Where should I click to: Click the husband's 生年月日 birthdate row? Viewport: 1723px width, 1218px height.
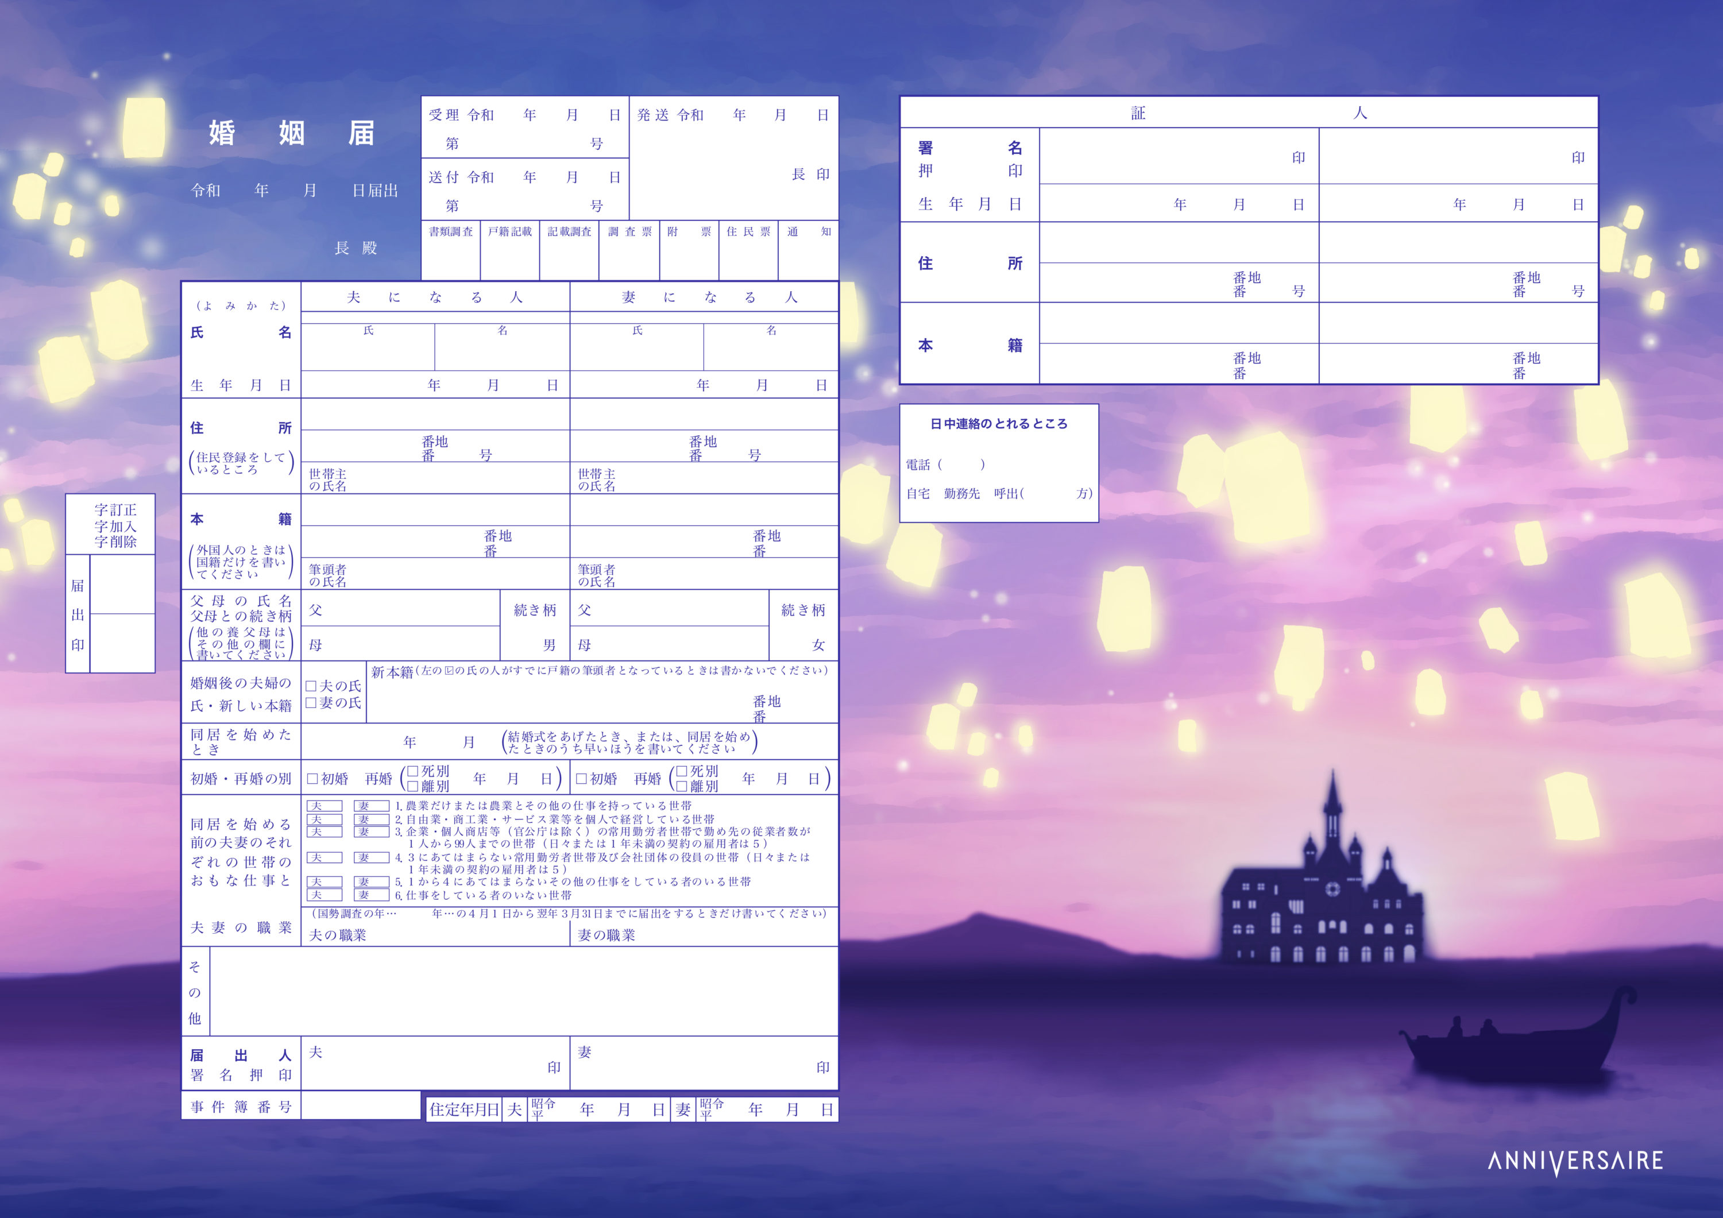click(x=435, y=385)
